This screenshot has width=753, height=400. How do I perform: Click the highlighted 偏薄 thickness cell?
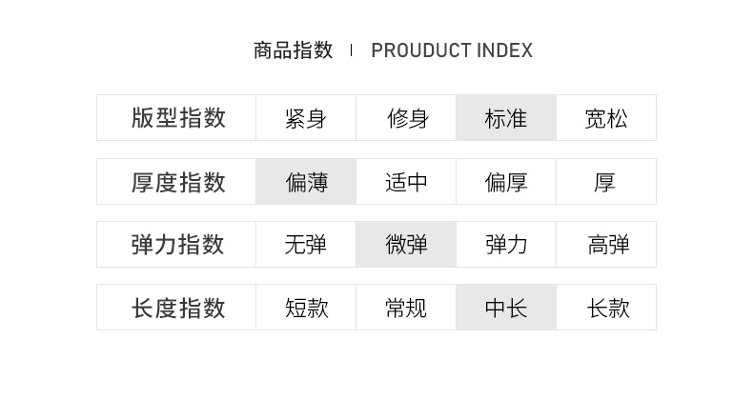(305, 182)
